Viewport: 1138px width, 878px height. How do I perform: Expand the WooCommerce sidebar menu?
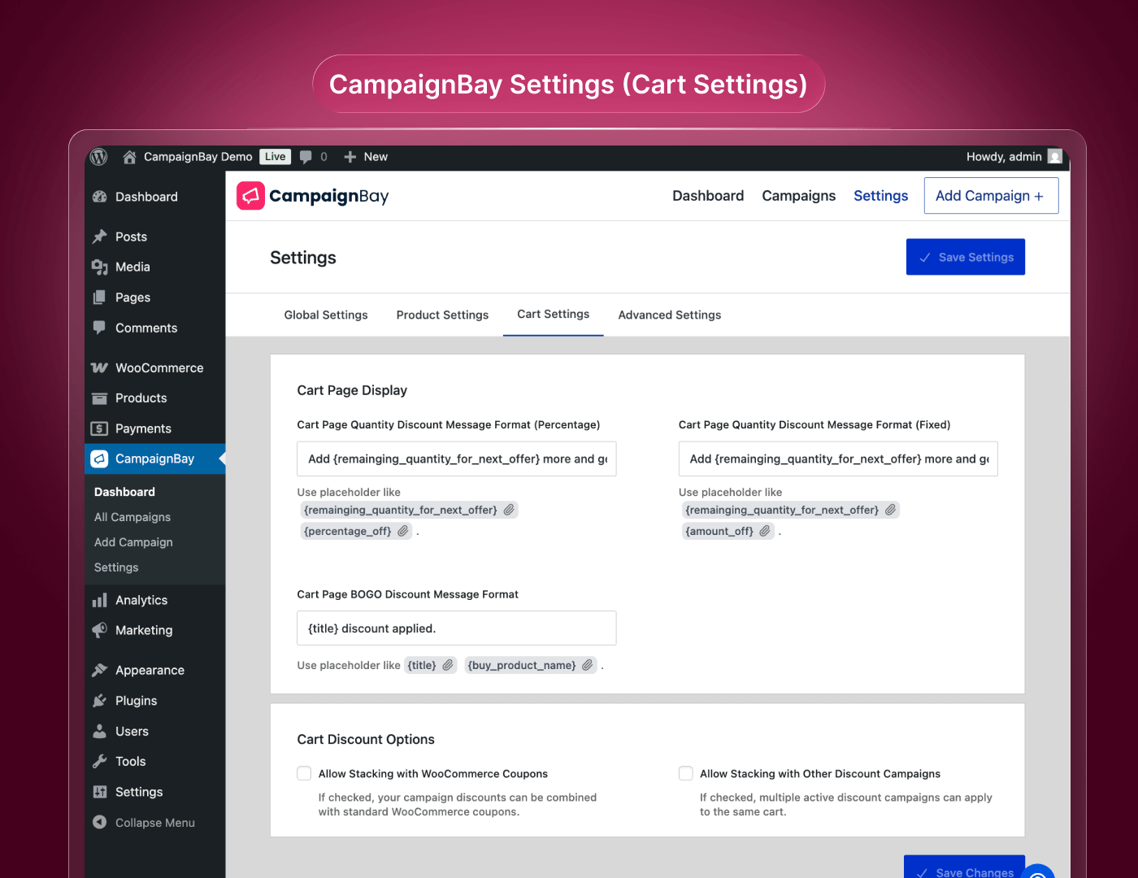pos(159,367)
